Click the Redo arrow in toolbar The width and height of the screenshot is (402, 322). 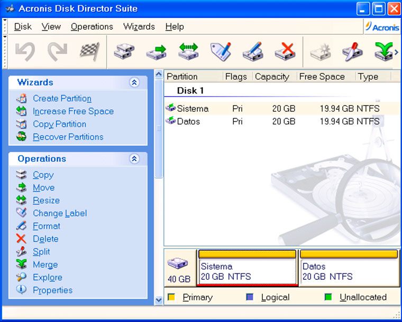click(x=58, y=52)
